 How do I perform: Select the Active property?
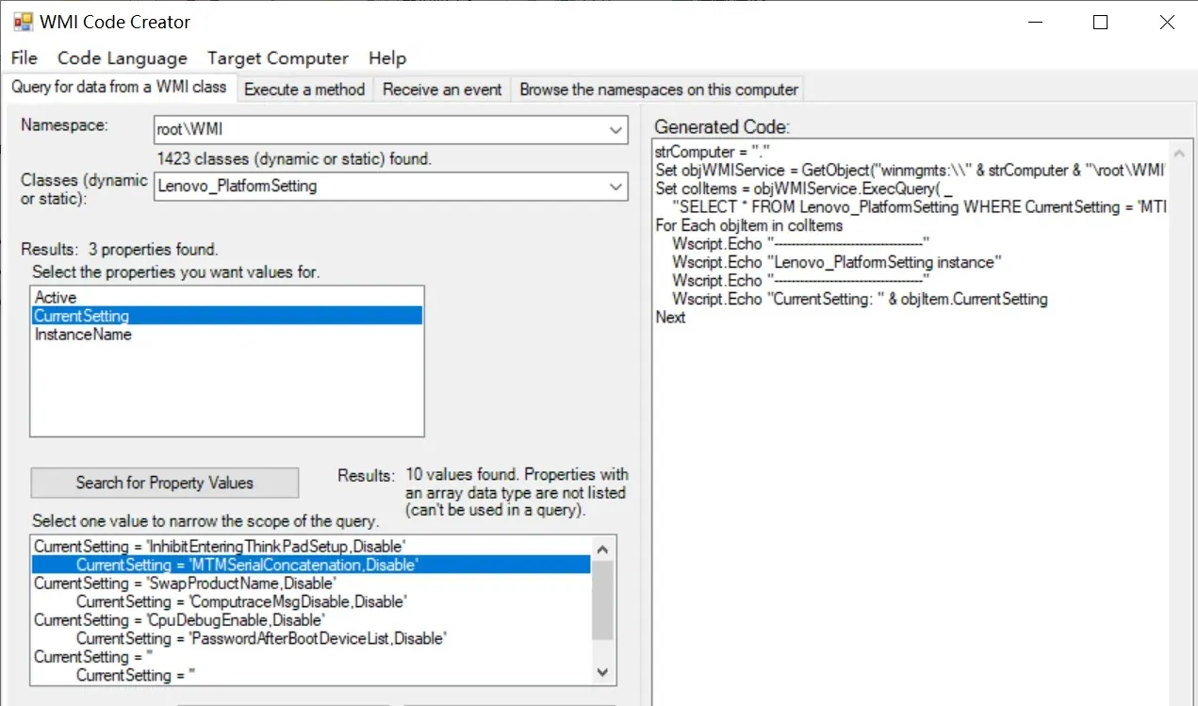click(x=226, y=298)
